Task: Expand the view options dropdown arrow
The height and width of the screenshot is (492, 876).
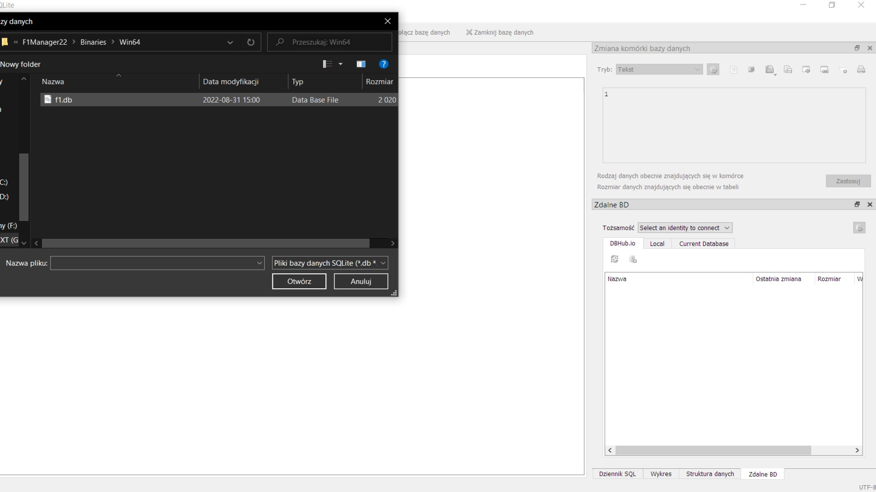Action: point(340,64)
